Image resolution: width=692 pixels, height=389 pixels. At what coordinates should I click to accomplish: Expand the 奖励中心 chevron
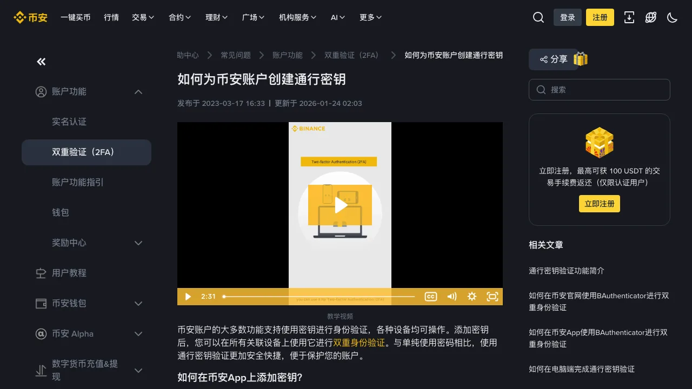(x=138, y=243)
